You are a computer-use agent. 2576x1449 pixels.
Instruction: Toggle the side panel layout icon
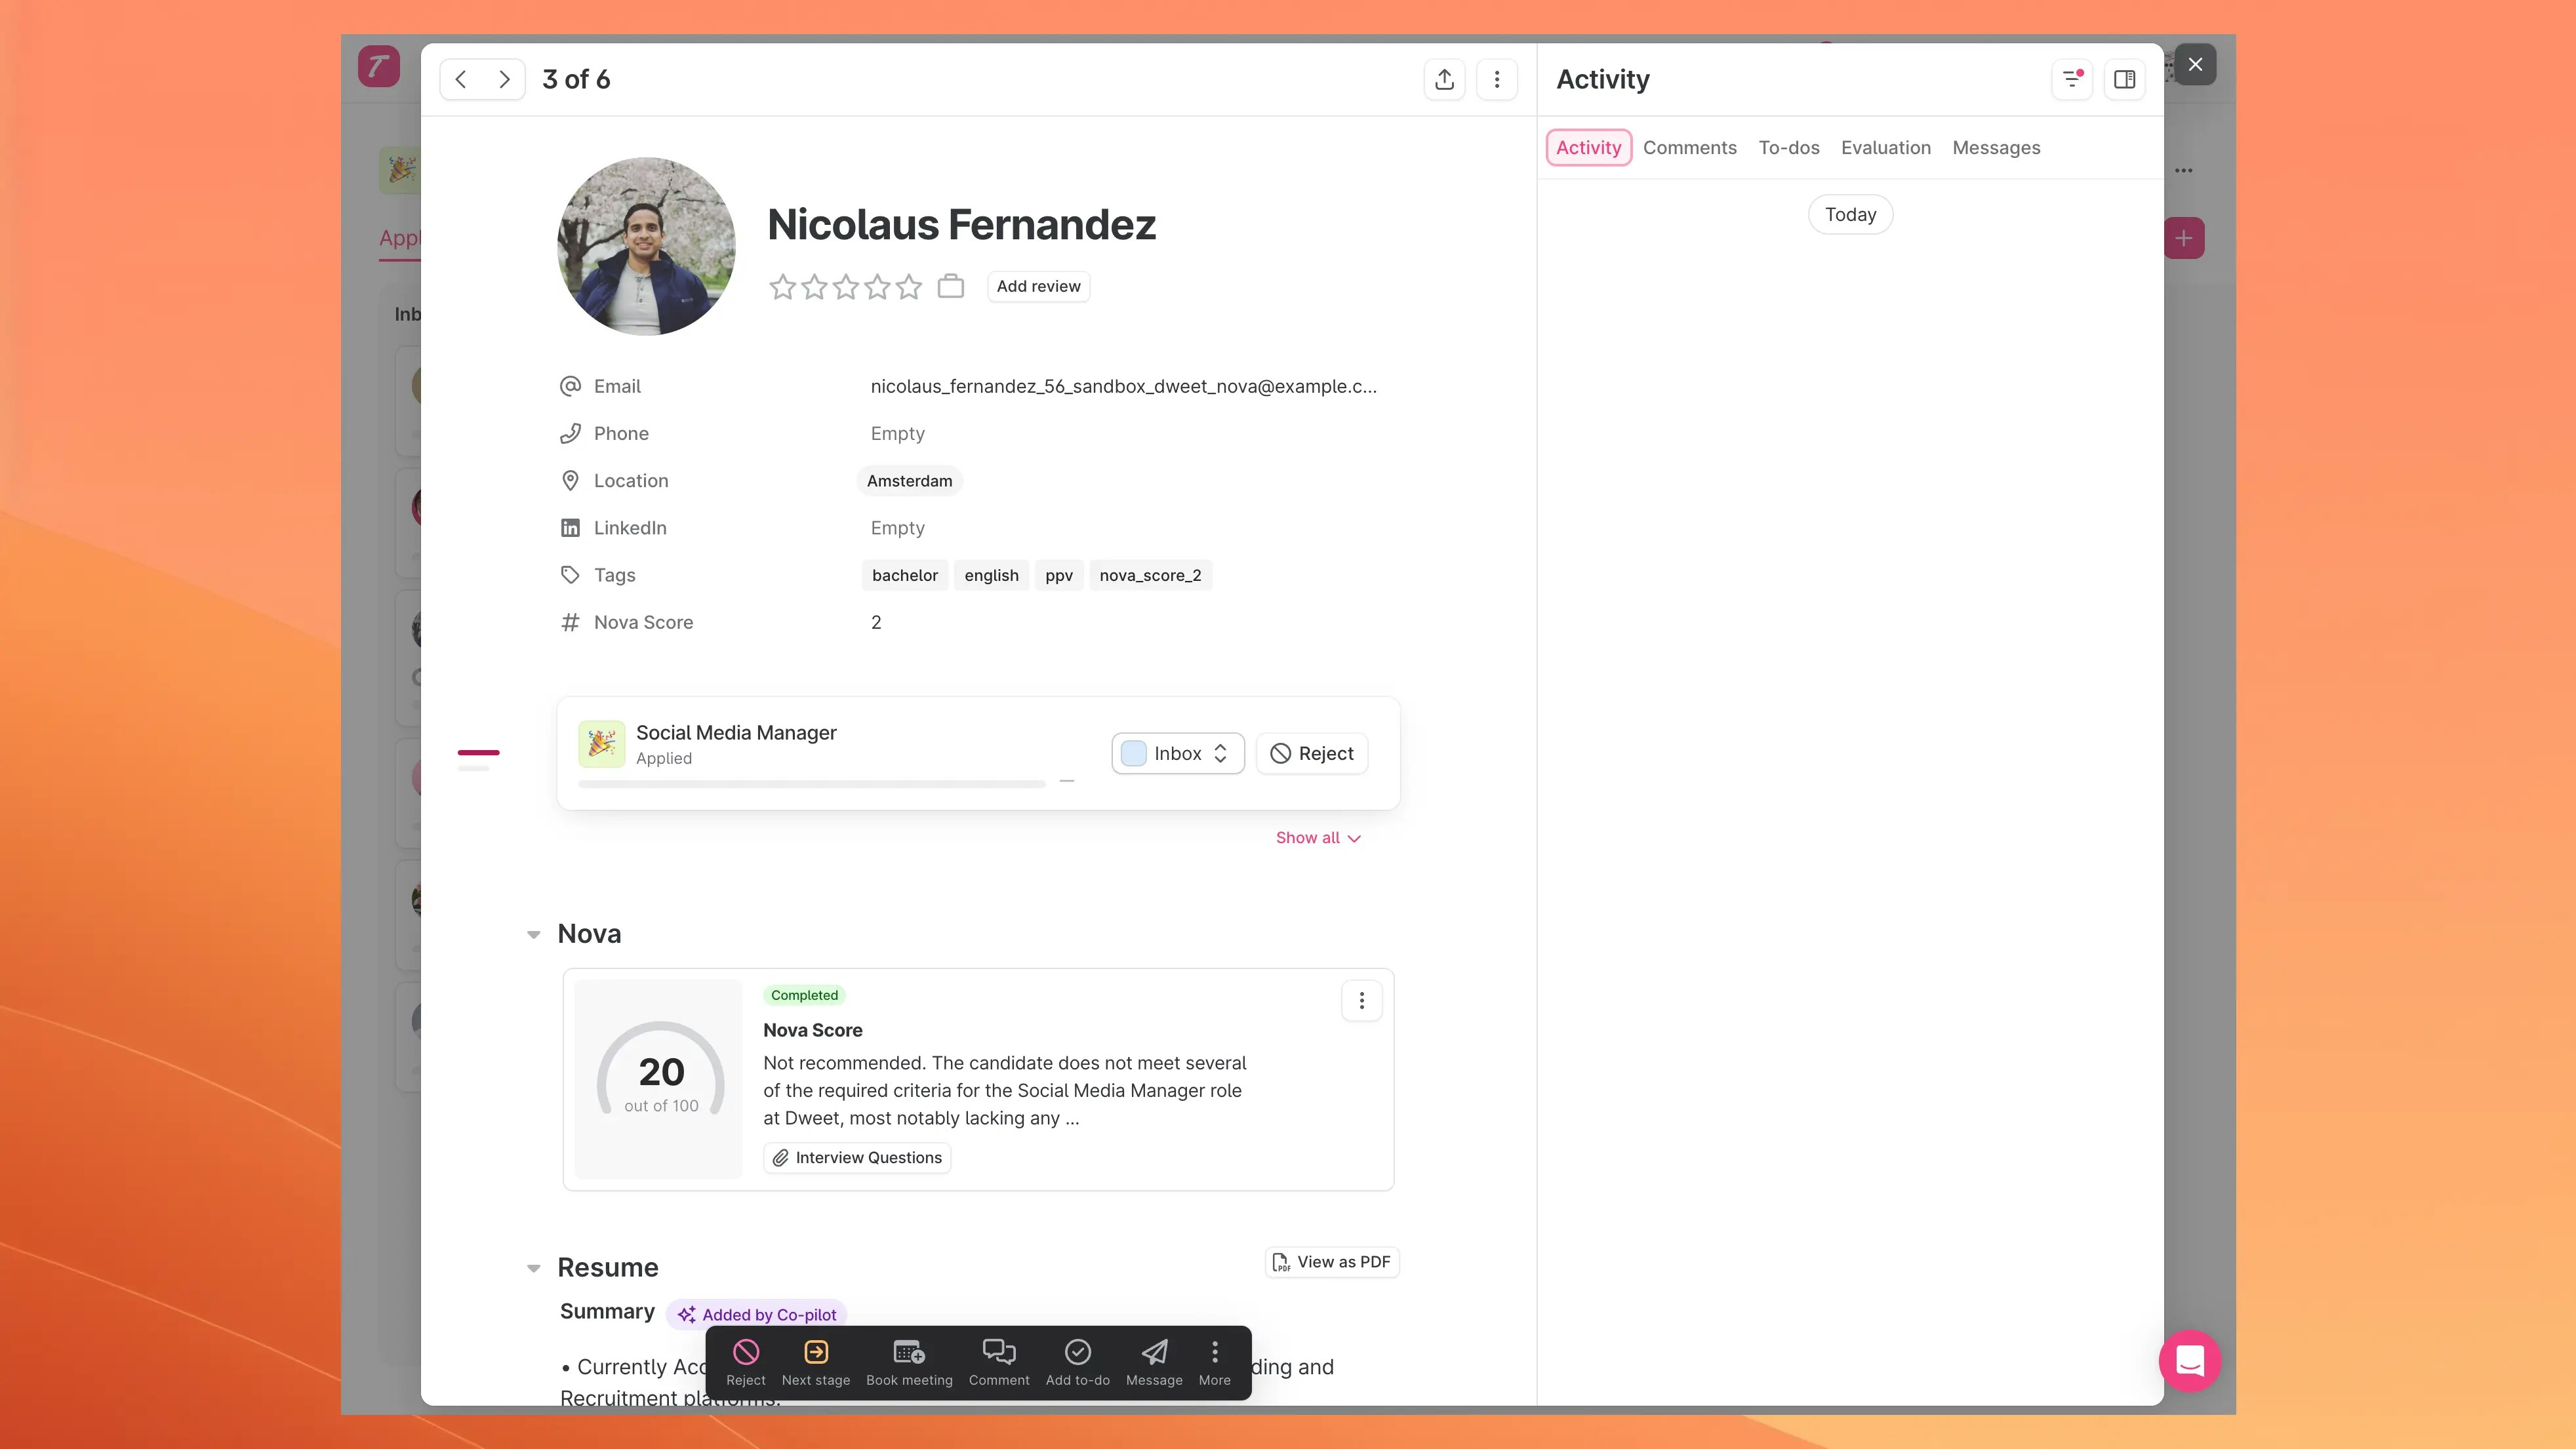coord(2124,80)
